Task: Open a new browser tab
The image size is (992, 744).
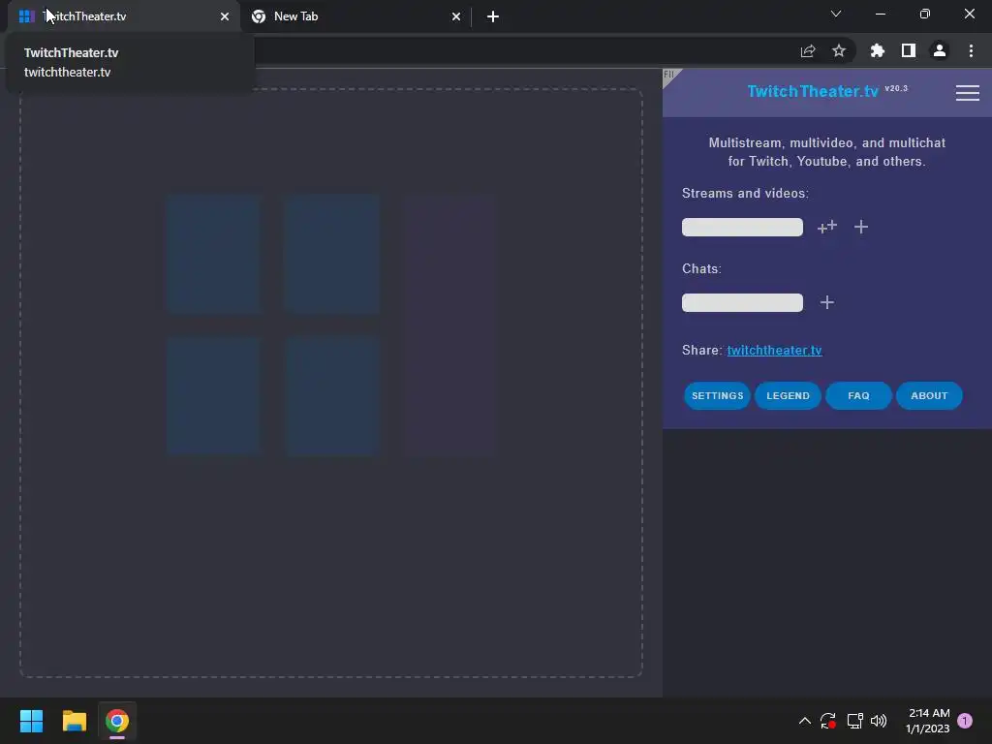Action: pos(493,16)
